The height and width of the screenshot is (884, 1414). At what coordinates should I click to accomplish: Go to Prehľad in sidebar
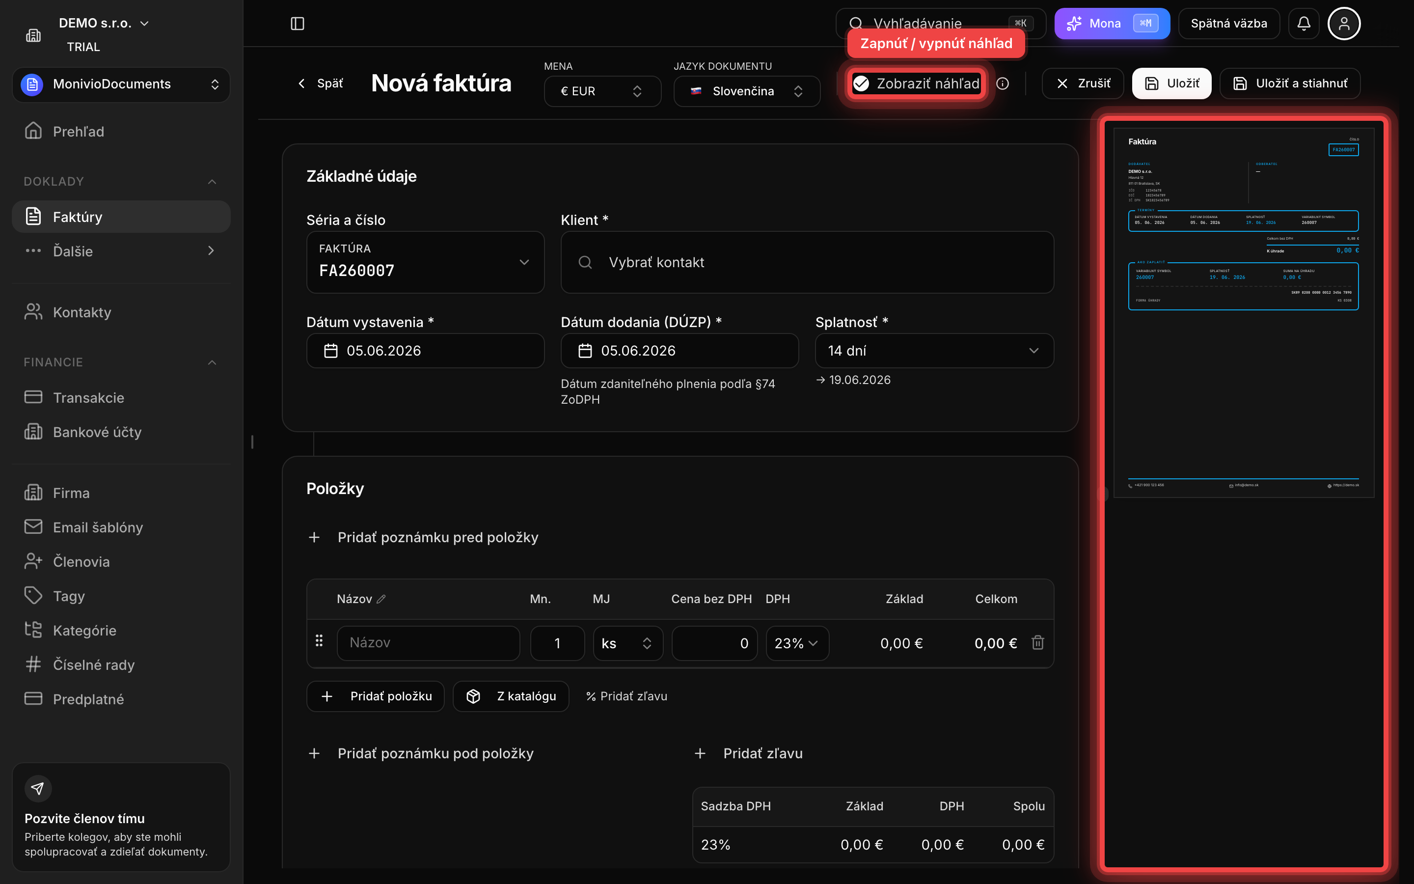click(121, 132)
